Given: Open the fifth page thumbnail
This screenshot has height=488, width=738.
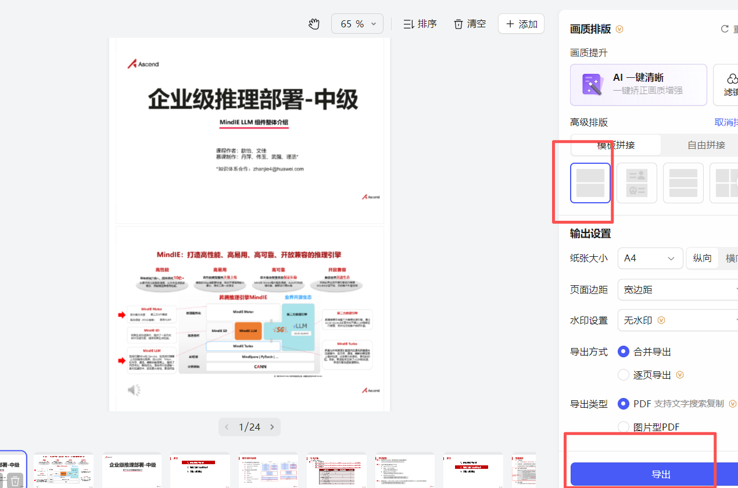Looking at the screenshot, I should pyautogui.click(x=268, y=471).
